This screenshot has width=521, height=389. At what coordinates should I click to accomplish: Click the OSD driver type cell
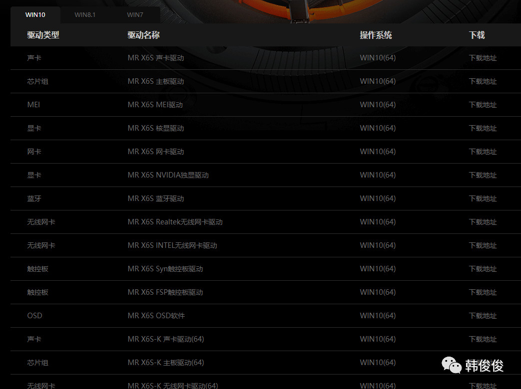point(34,316)
